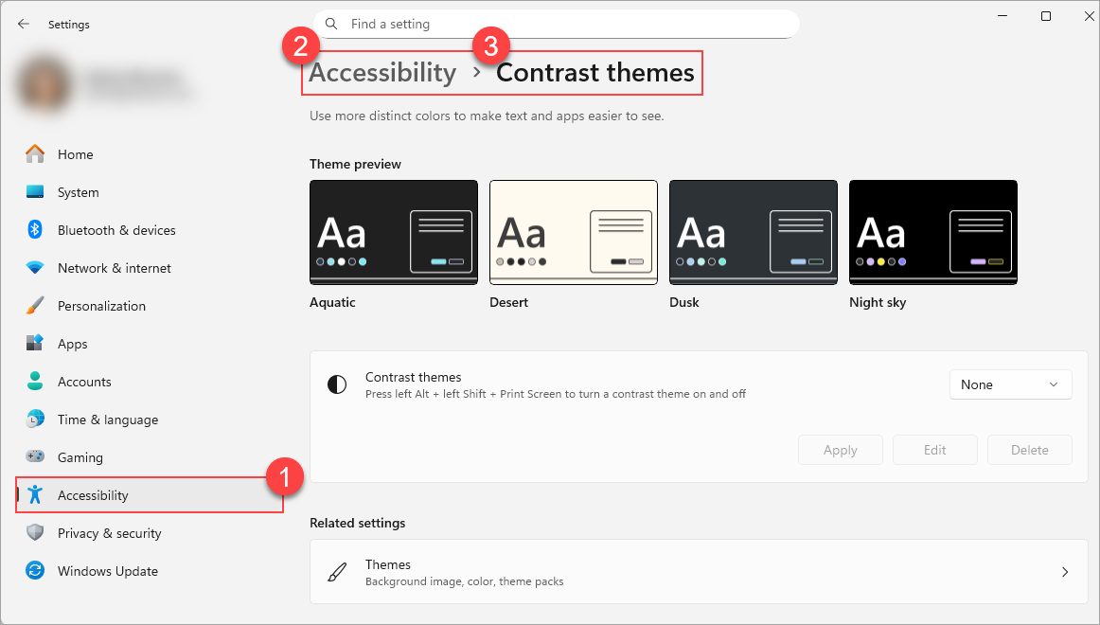Image resolution: width=1100 pixels, height=625 pixels.
Task: Click the Accessibility breadcrumb link
Action: (x=382, y=72)
